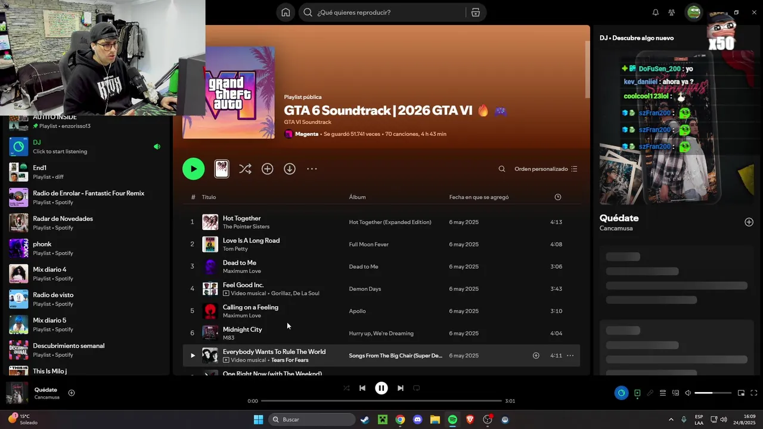Adjust the Spotify volume slider
The image size is (763, 429).
(x=713, y=393)
